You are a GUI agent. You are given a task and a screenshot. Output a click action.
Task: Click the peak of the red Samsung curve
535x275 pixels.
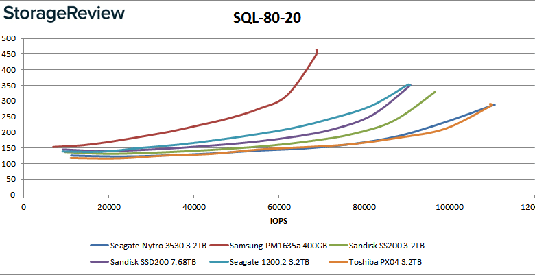pyautogui.click(x=317, y=51)
